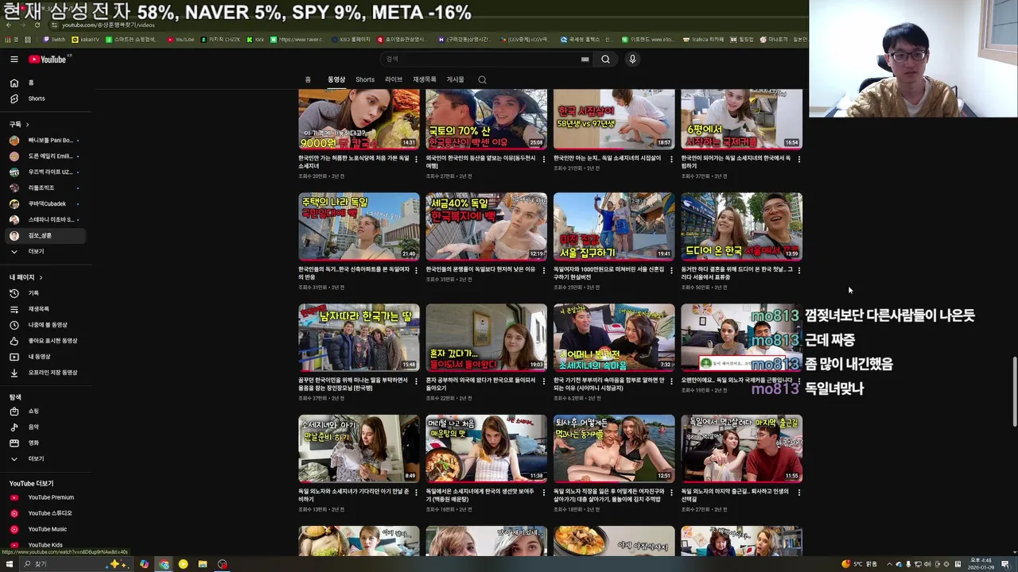Open more options for the 세금40% 독일 video
1018x572 pixels.
pos(543,270)
